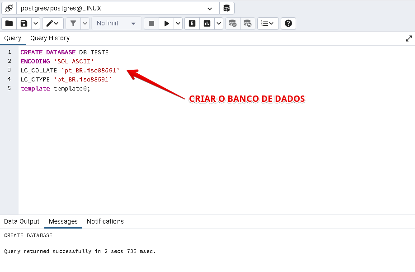This screenshot has width=415, height=272.
Task: Expand the save options arrow
Action: (36, 24)
